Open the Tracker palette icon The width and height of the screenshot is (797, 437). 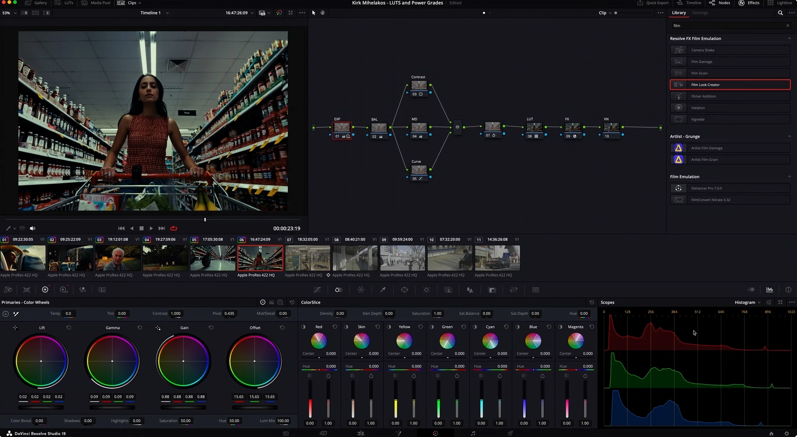tap(426, 290)
